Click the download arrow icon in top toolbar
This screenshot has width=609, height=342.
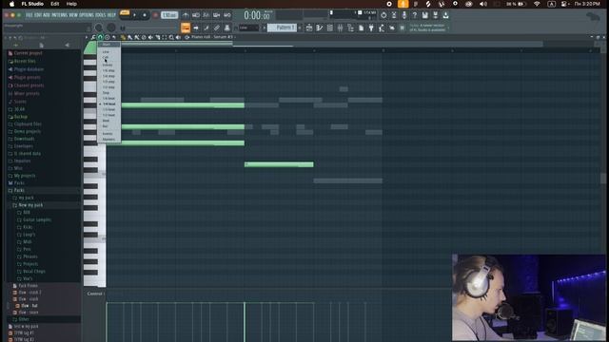point(446,15)
